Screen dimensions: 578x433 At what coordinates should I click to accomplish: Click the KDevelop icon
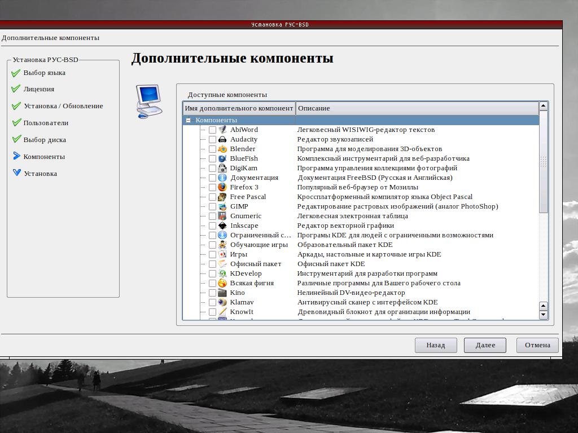pyautogui.click(x=222, y=273)
